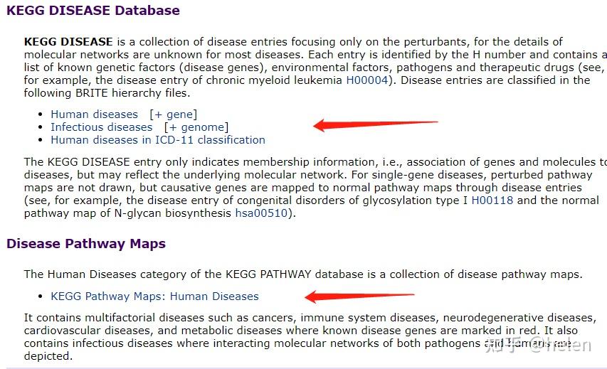Image resolution: width=607 pixels, height=369 pixels.
Task: Click the '+ genome' link
Action: tap(196, 127)
